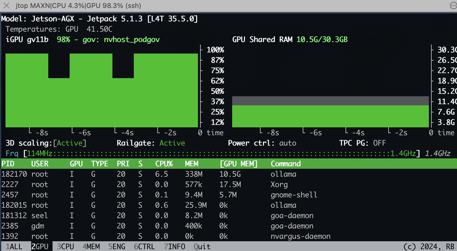The width and height of the screenshot is (457, 251).
Task: Switch to the 6CTRL tab
Action: point(144,246)
